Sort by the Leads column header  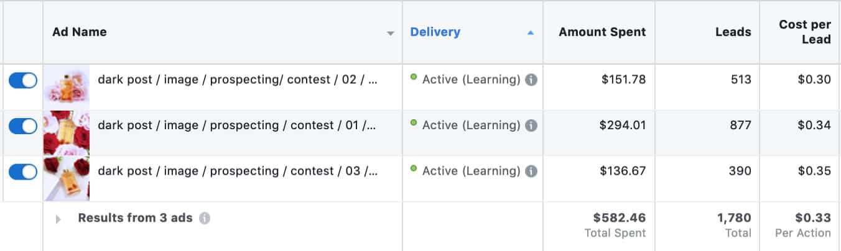click(733, 32)
